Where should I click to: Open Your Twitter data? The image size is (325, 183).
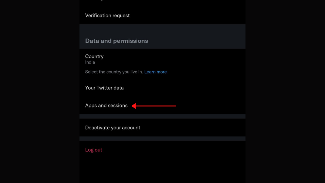[162, 88]
